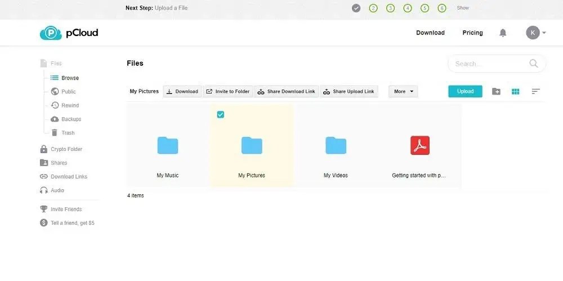
Task: Expand the account dropdown arrow
Action: click(x=544, y=33)
